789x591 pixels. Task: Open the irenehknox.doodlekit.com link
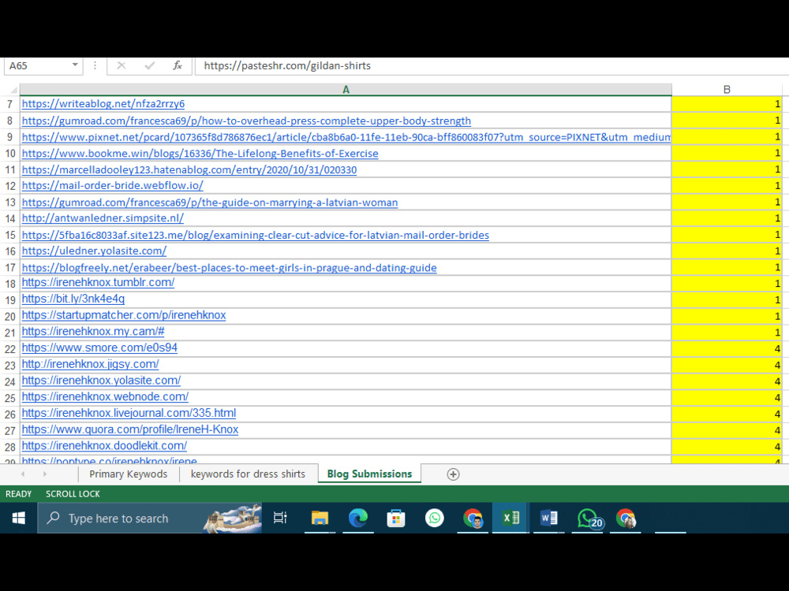point(104,446)
